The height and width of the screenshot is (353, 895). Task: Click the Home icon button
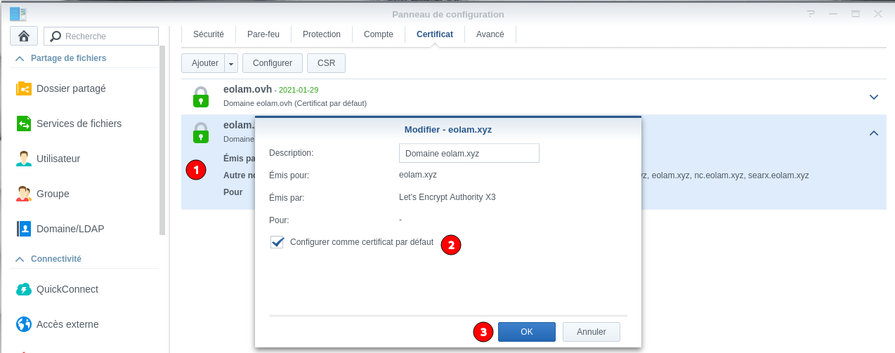pyautogui.click(x=24, y=36)
